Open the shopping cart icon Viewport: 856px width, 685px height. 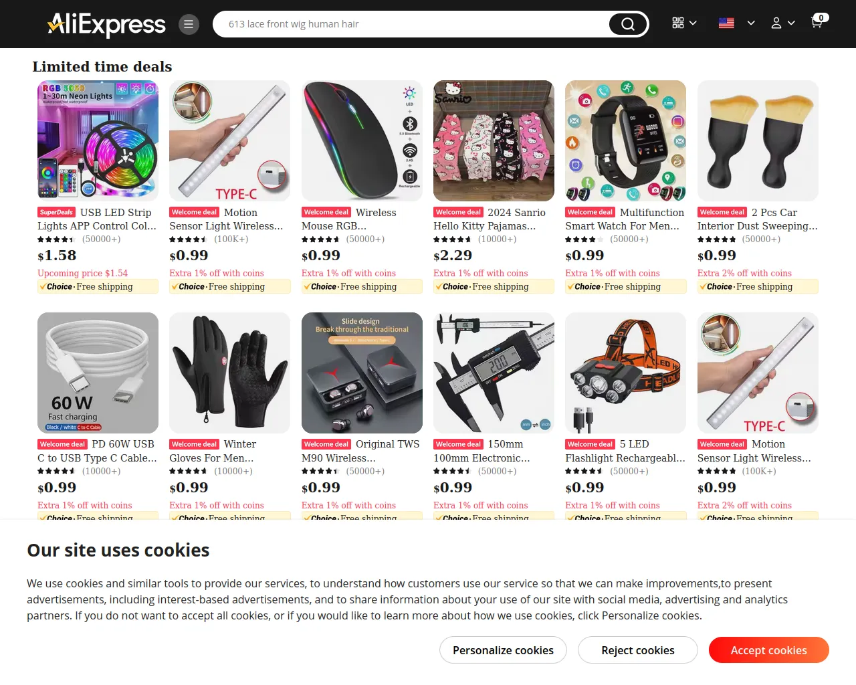[817, 22]
